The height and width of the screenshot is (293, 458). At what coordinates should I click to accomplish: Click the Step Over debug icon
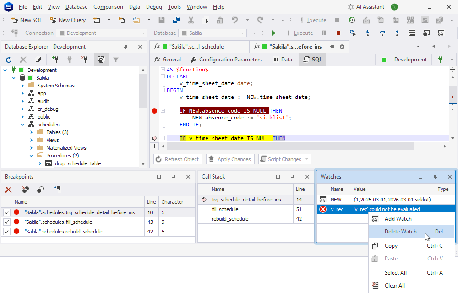click(382, 33)
